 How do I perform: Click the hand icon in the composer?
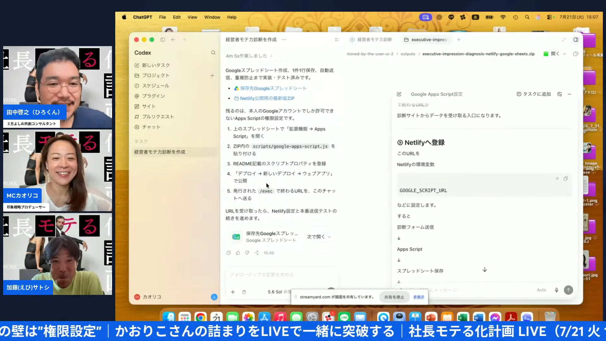[x=244, y=292]
